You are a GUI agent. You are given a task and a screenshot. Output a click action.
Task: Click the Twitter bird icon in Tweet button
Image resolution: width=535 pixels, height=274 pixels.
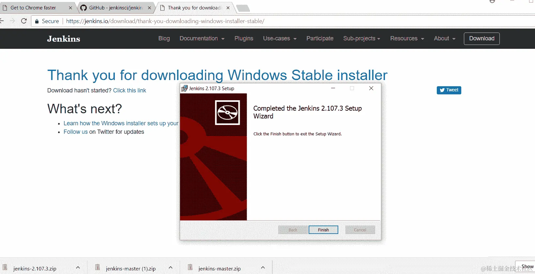click(x=442, y=90)
